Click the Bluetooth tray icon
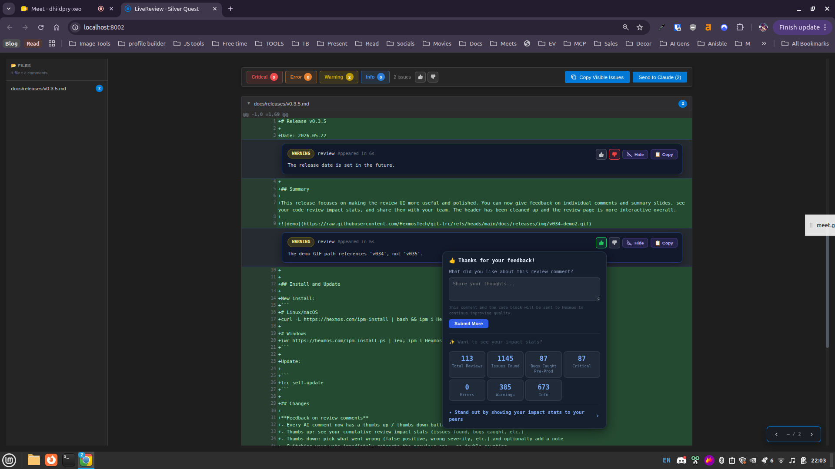Screen dimensions: 835x469 coord(721,460)
